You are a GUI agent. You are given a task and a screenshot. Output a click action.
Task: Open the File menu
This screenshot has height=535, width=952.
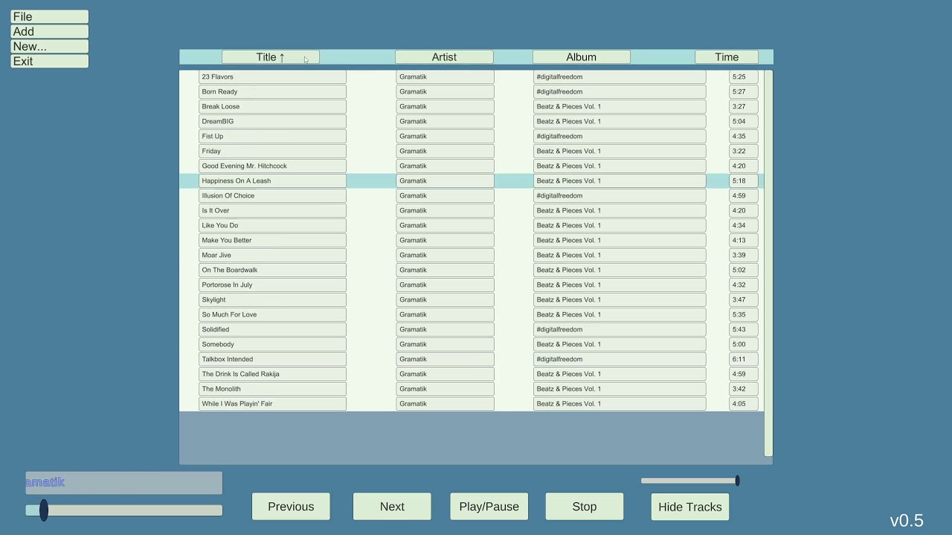point(50,16)
